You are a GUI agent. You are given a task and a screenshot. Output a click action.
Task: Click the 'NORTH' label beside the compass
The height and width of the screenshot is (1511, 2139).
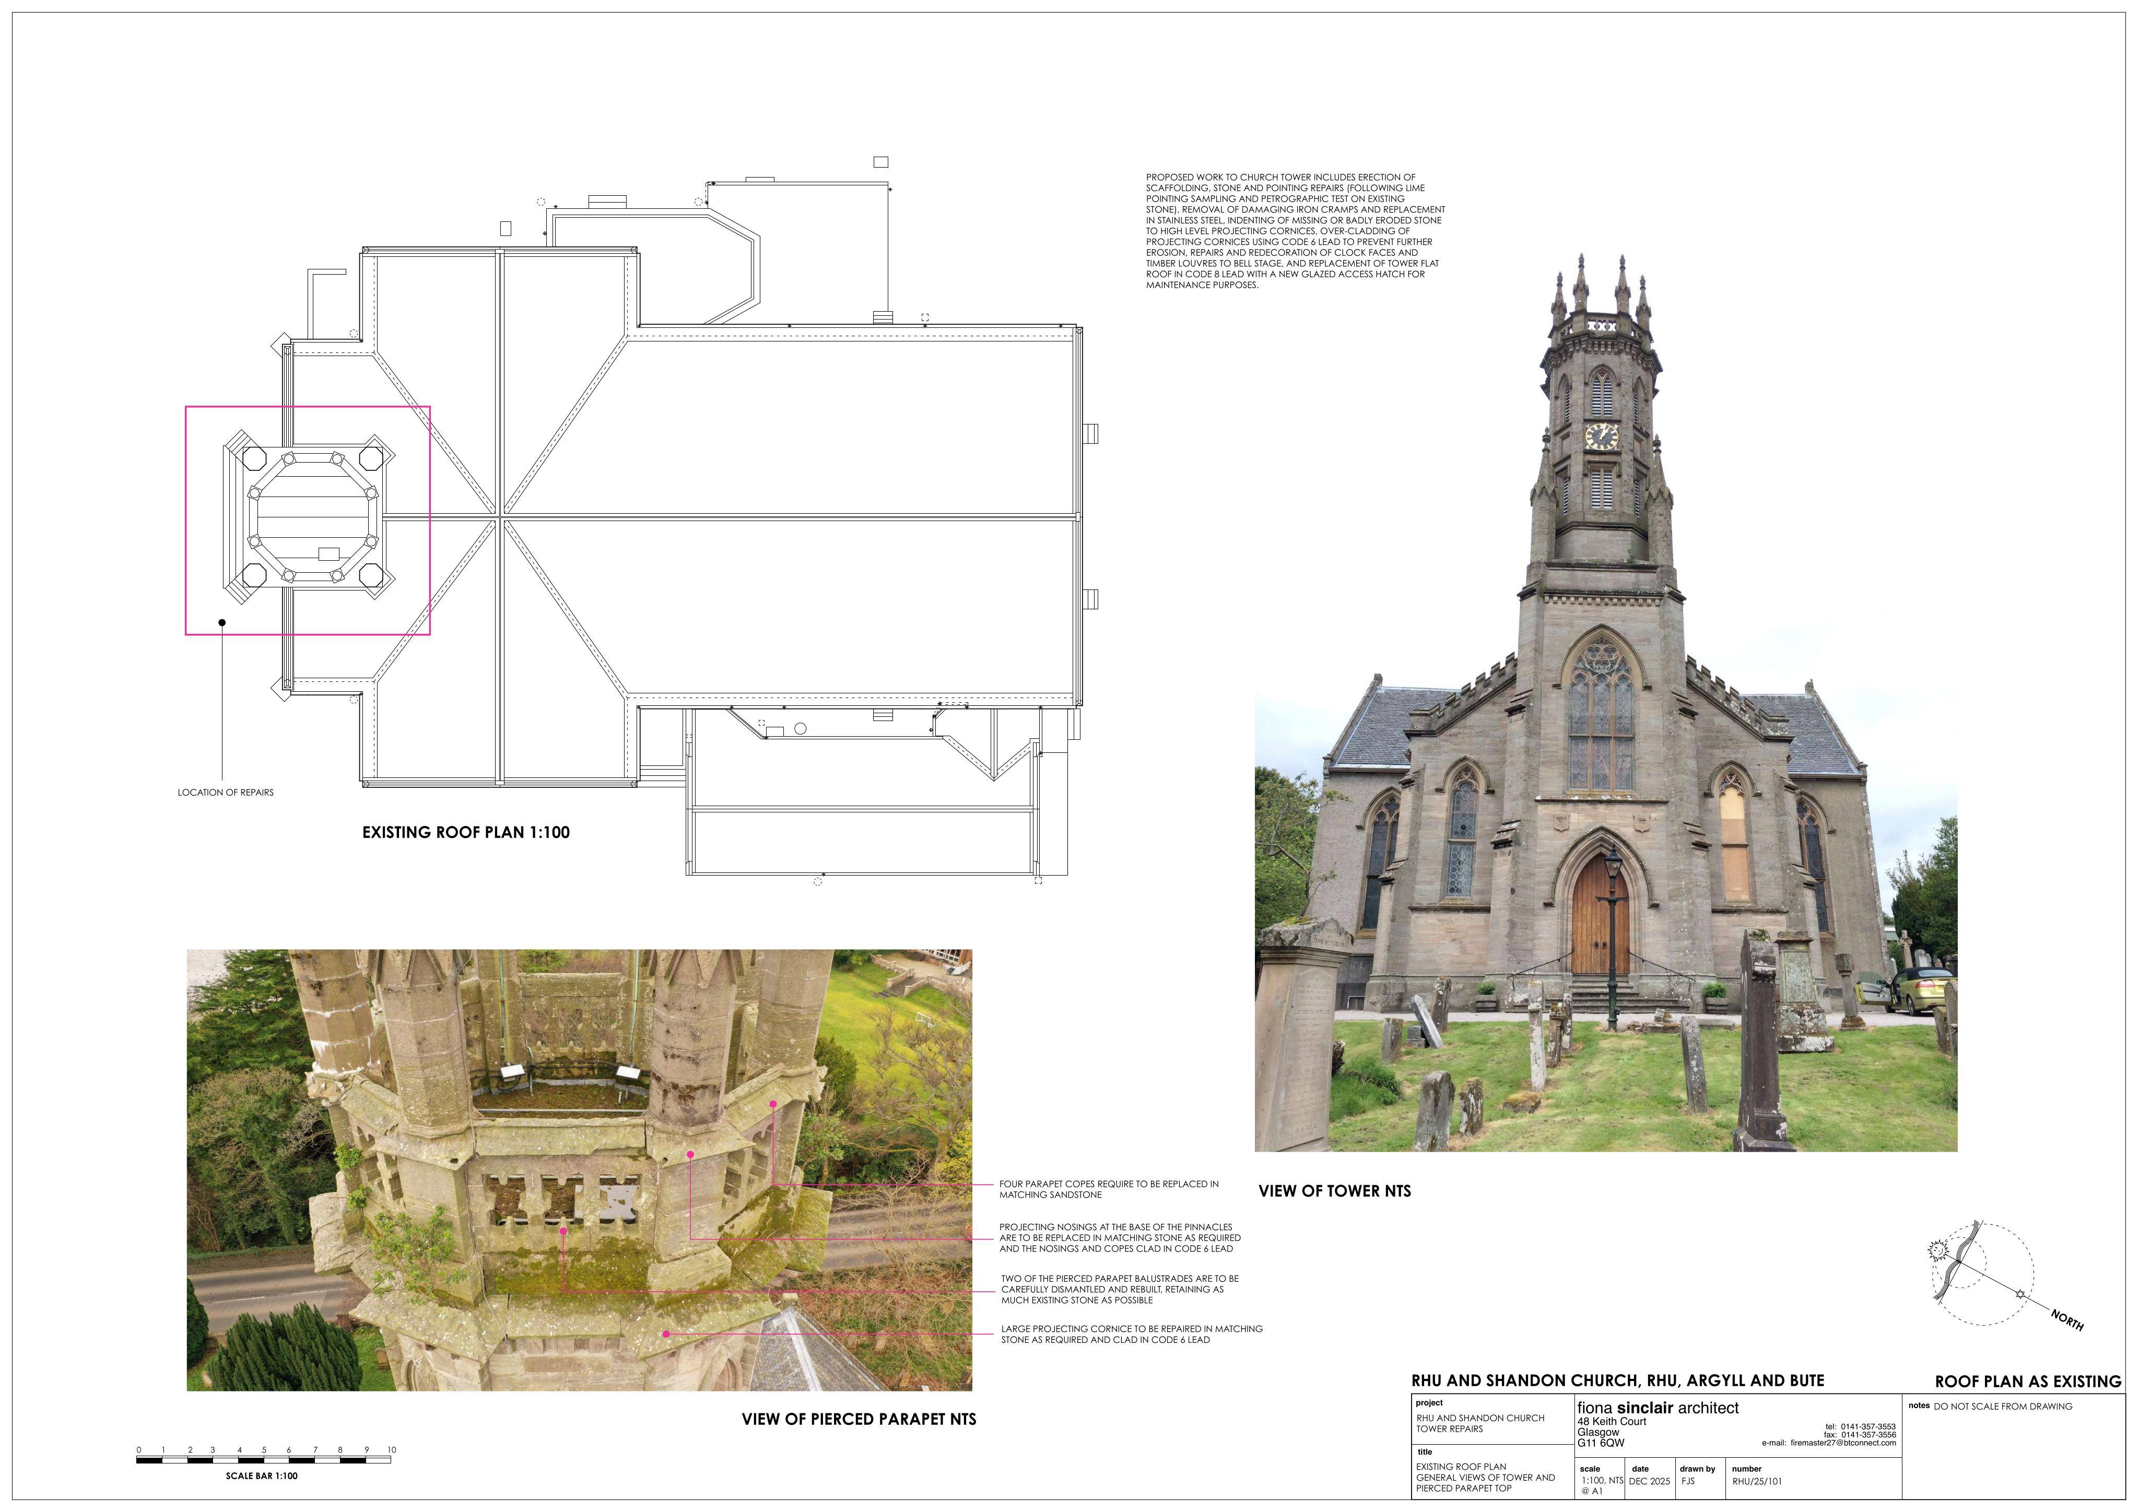click(x=2066, y=1320)
